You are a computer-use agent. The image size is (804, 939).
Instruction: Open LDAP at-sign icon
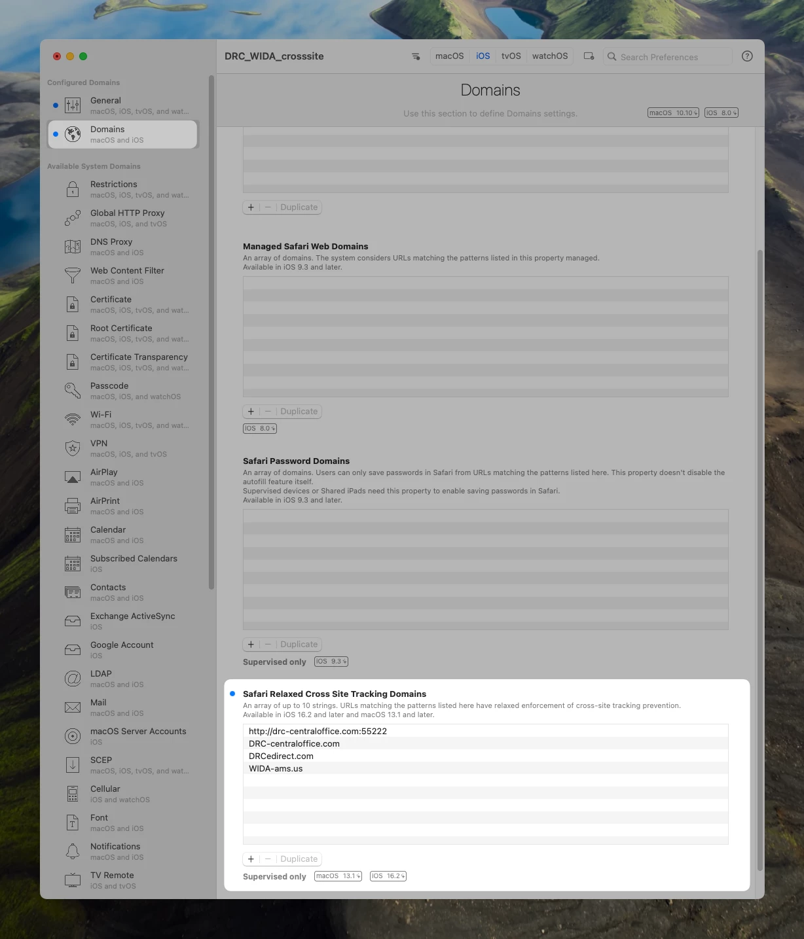[73, 679]
